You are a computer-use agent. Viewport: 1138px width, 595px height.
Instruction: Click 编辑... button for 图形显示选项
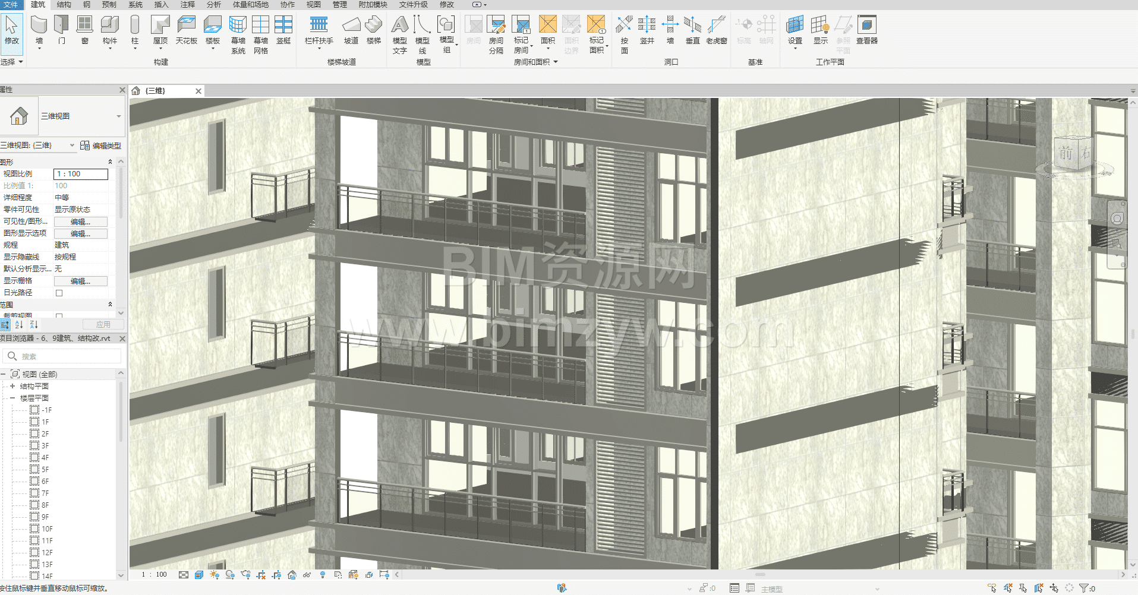point(80,233)
